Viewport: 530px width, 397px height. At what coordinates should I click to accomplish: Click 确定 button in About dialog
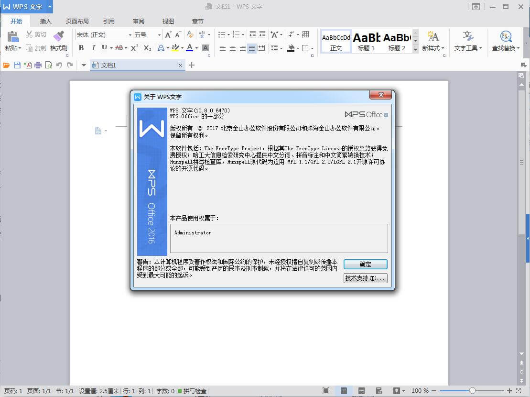point(366,264)
